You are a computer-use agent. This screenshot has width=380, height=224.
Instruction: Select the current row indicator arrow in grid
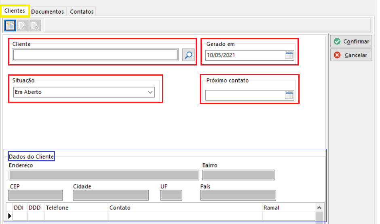(x=9, y=216)
